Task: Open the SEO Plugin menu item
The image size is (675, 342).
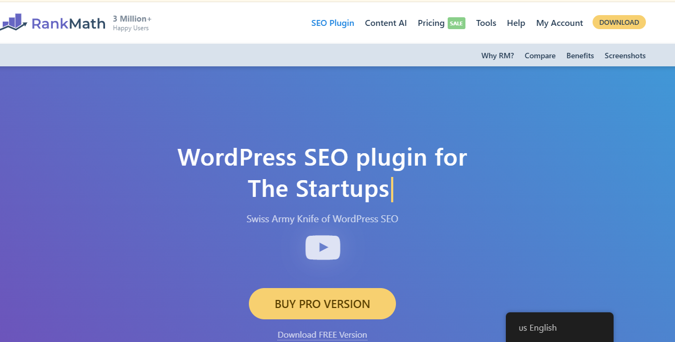Action: click(333, 23)
